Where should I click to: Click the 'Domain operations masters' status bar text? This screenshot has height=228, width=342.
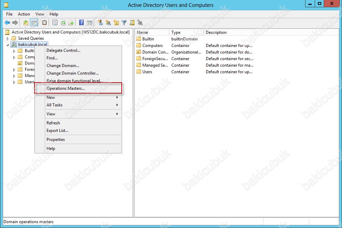(x=28, y=222)
